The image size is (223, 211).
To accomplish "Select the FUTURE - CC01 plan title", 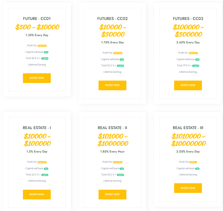I will pyautogui.click(x=37, y=19).
